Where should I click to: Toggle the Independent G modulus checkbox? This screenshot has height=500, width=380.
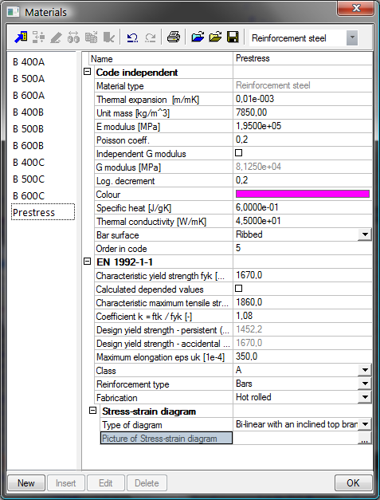[238, 153]
